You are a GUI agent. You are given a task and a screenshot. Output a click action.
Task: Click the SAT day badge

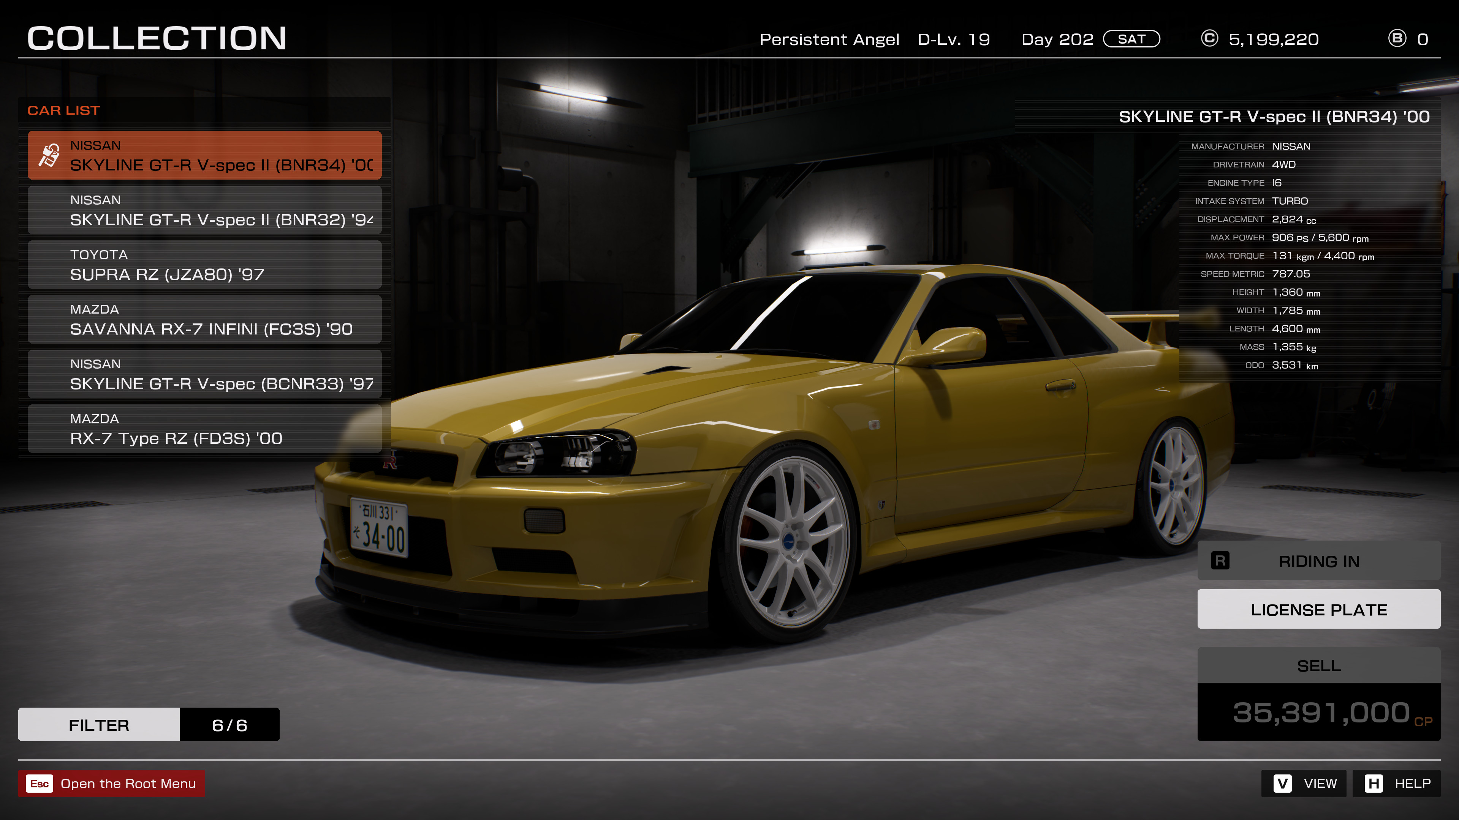1131,39
